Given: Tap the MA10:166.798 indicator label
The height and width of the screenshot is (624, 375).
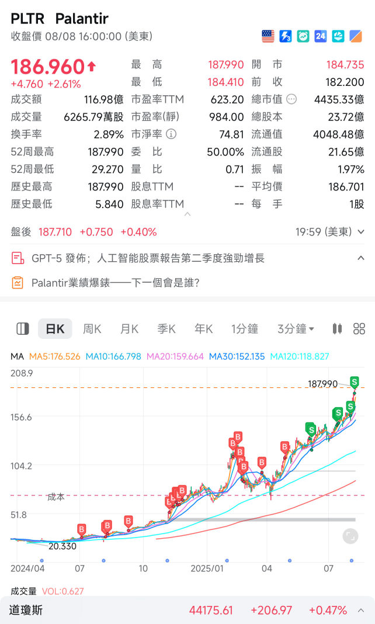Looking at the screenshot, I should pyautogui.click(x=113, y=356).
